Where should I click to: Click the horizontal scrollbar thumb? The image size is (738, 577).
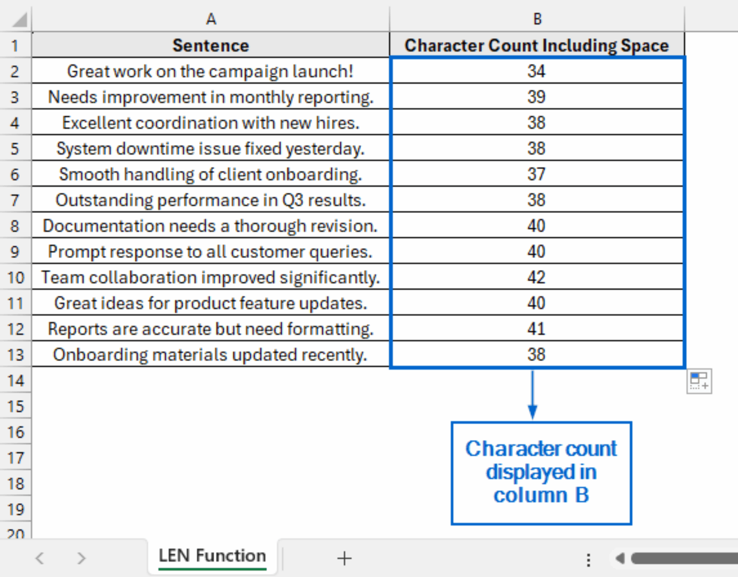pos(684,558)
